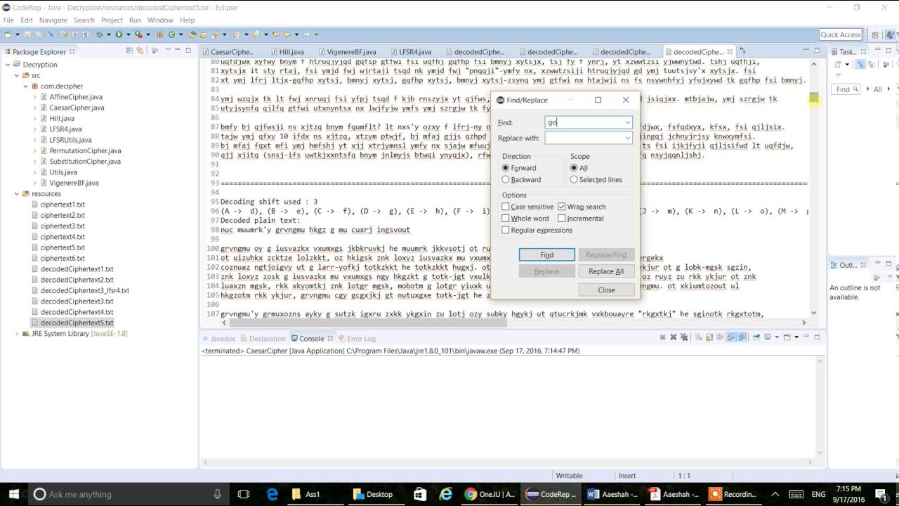Click the Replace with input field
The height and width of the screenshot is (506, 899).
click(x=584, y=138)
